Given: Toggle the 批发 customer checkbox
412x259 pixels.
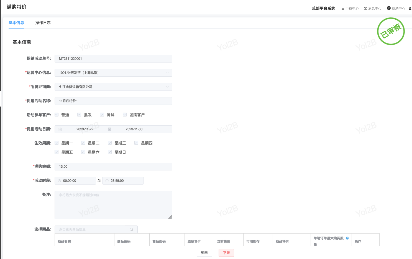Looking at the screenshot, I should point(79,115).
